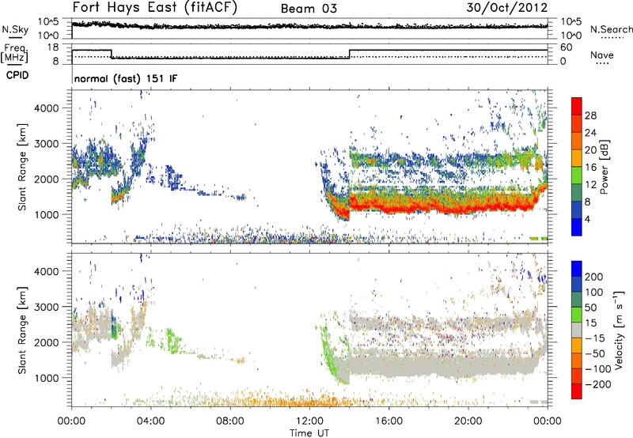
Task: Click the '16:00' time tick label
Action: point(389,421)
